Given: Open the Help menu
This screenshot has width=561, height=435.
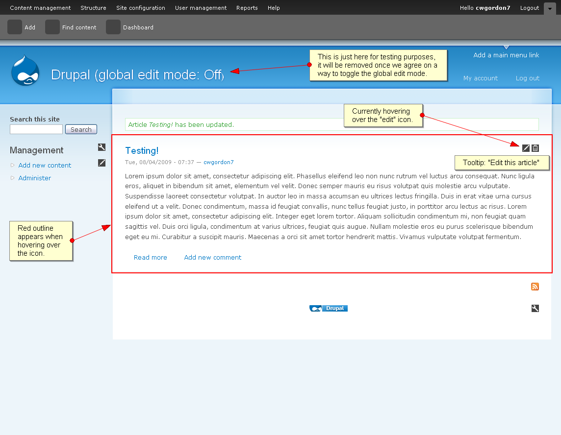Looking at the screenshot, I should pyautogui.click(x=274, y=8).
